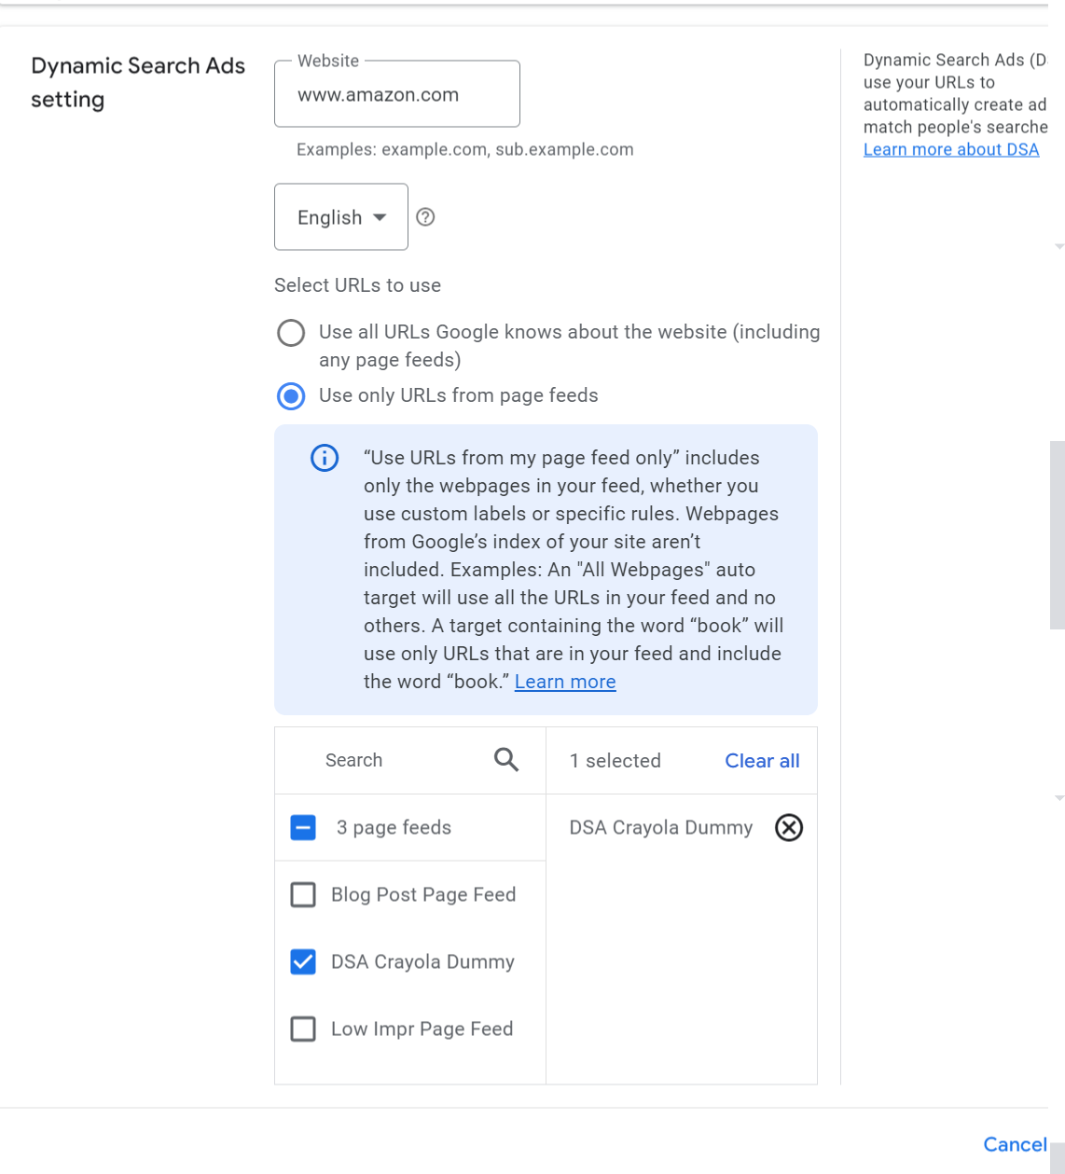This screenshot has height=1174, width=1065.
Task: Click the info icon in the blue notice
Action: click(325, 458)
